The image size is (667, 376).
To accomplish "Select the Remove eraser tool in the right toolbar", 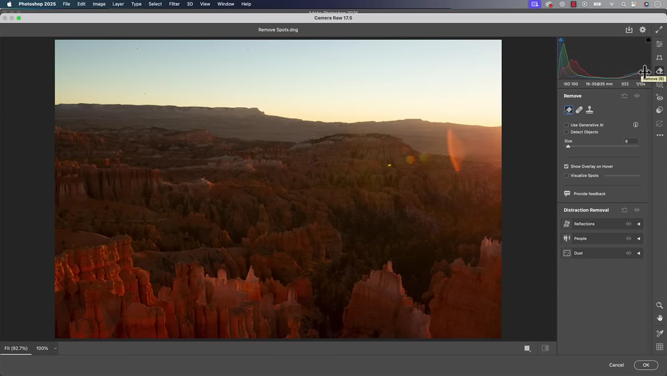I will pos(659,71).
